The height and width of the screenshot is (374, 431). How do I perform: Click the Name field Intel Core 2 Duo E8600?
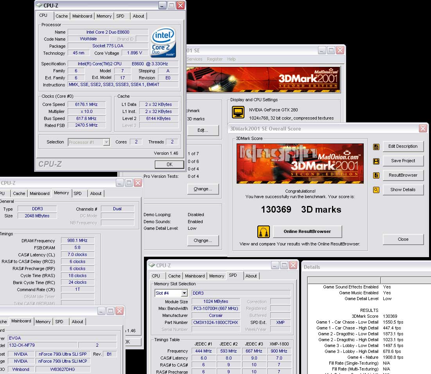(x=108, y=32)
